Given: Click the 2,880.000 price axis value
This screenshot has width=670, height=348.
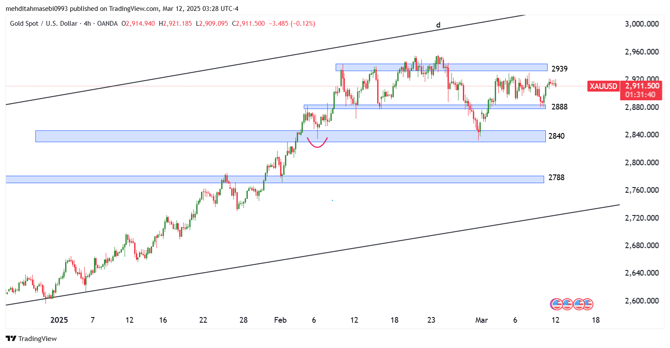Looking at the screenshot, I should tap(642, 107).
